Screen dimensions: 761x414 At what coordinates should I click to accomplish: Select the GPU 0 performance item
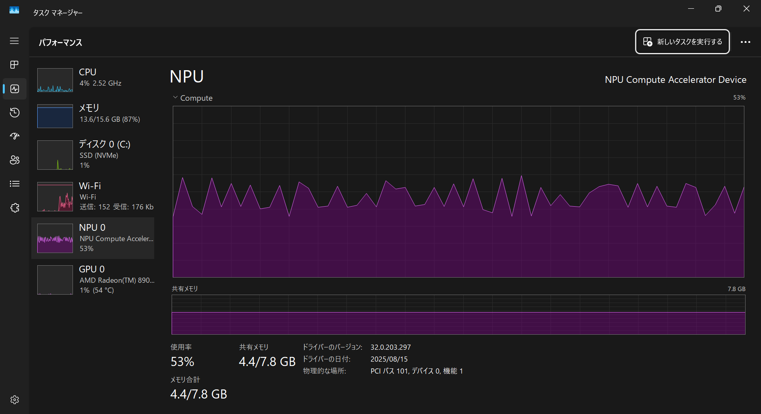[93, 280]
